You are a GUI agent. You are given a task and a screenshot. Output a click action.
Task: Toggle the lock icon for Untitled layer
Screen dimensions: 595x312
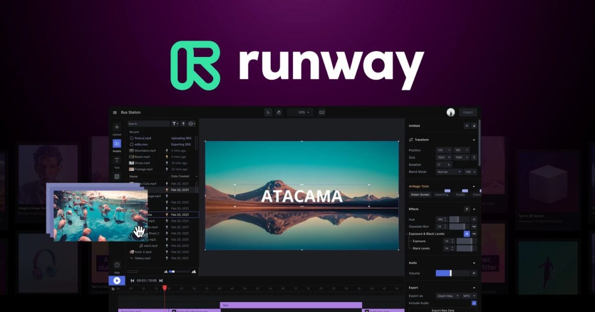[474, 126]
